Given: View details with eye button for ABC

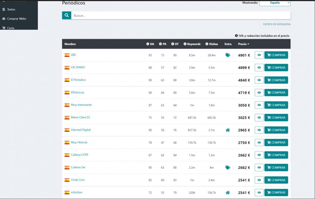Looking at the screenshot, I should (259, 55).
